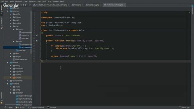
Task: Close the ProfileOwnerRule.php tab
Action: point(125,5)
